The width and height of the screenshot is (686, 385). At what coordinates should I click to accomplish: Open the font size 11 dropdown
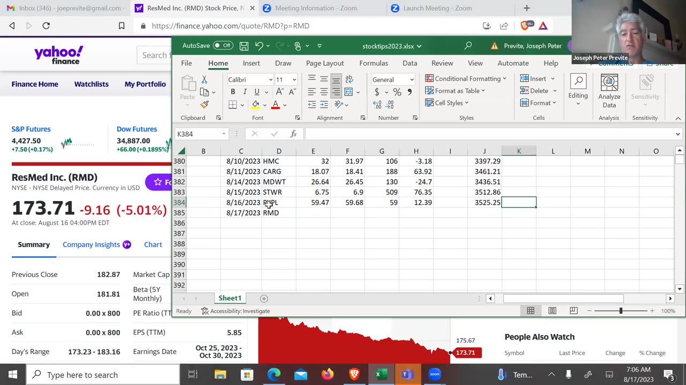pyautogui.click(x=294, y=80)
